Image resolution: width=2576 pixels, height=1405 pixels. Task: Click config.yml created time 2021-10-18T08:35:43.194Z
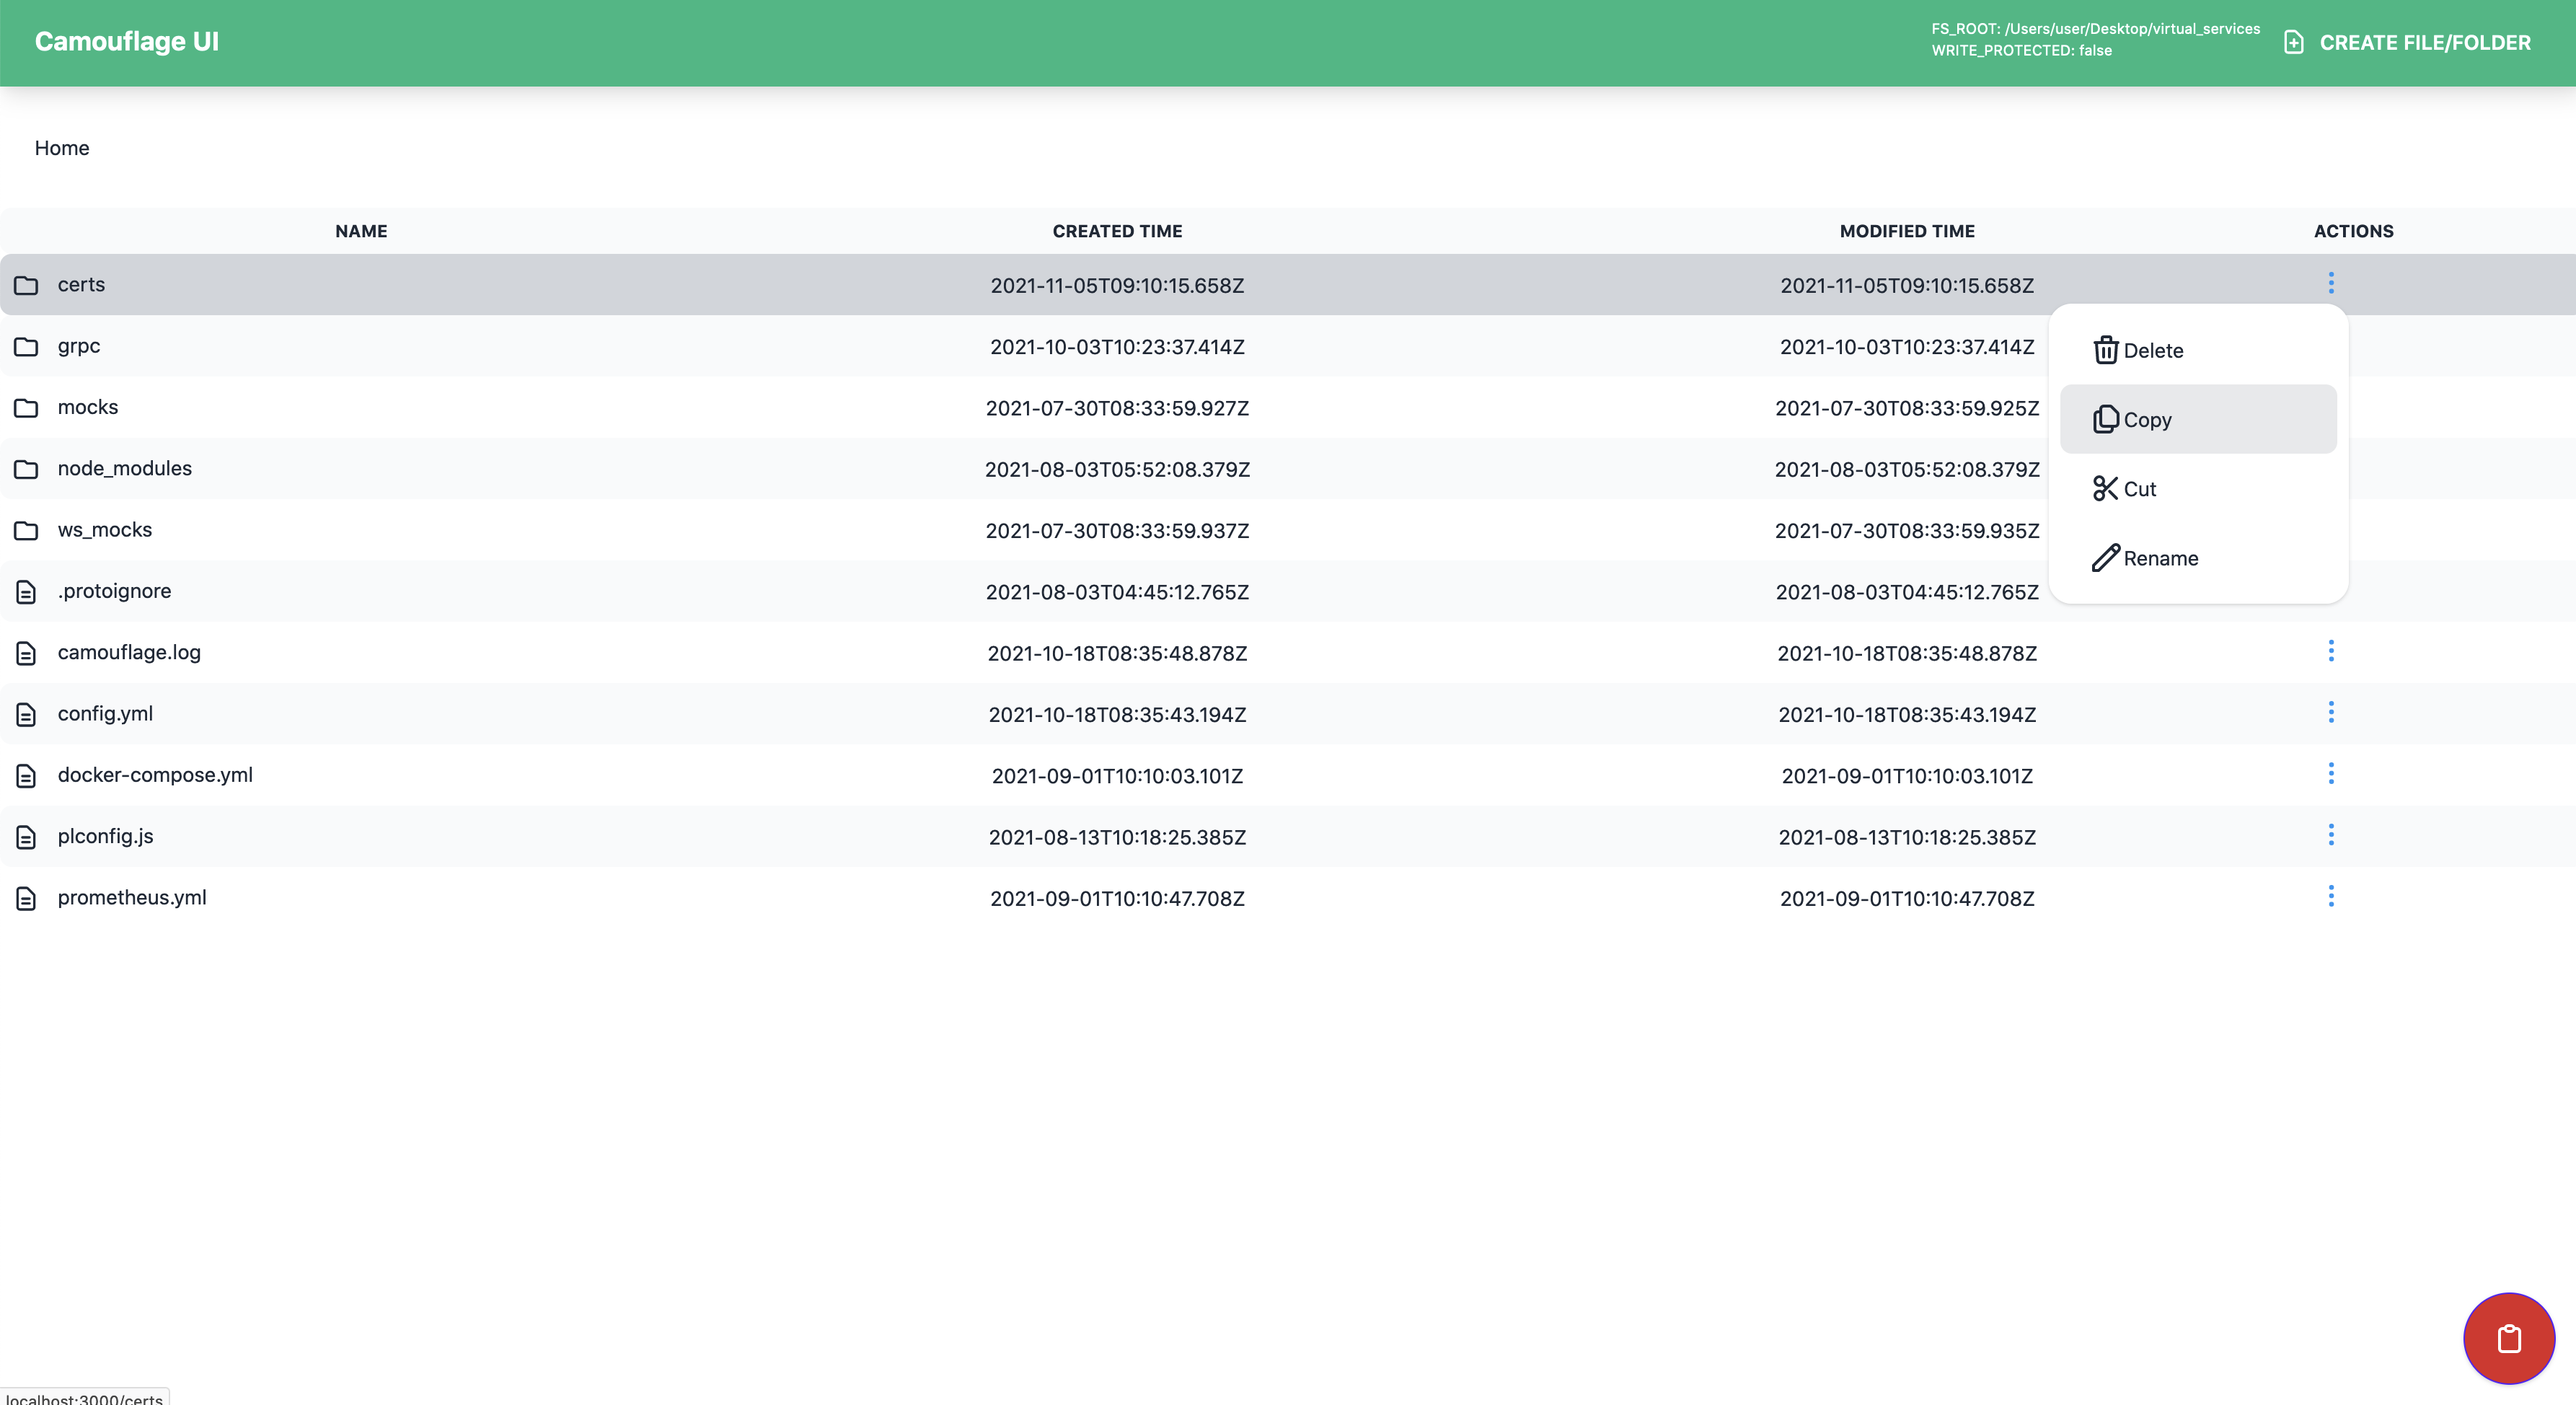pyautogui.click(x=1117, y=715)
